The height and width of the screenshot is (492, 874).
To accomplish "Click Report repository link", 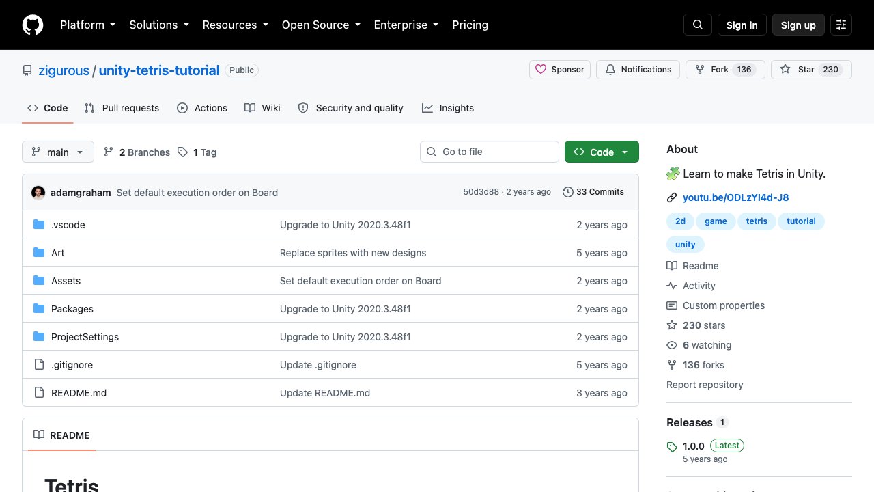I will point(705,385).
